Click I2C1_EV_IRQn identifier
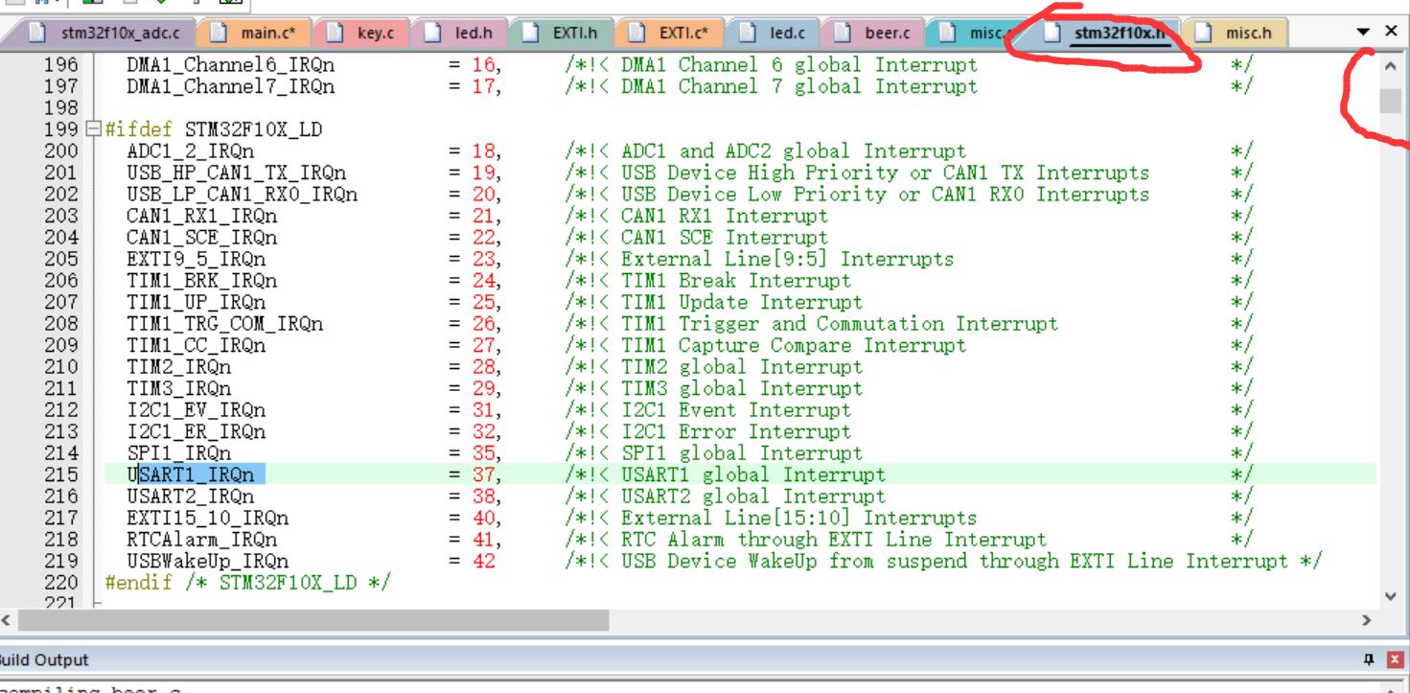This screenshot has width=1410, height=693. [x=196, y=410]
